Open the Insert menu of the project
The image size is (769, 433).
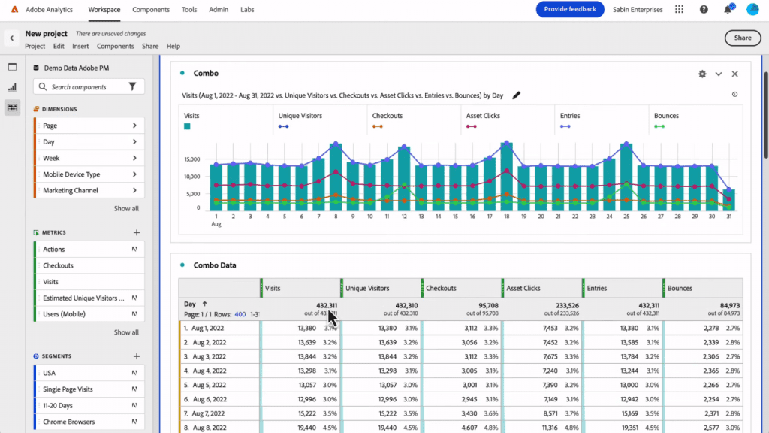80,46
